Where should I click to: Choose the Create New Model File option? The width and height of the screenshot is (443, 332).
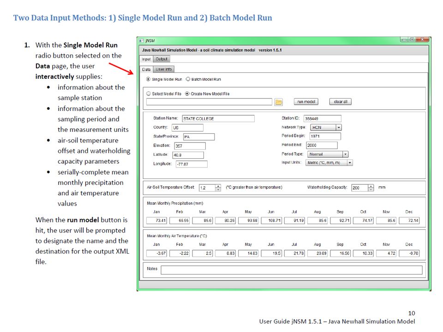[x=187, y=94]
